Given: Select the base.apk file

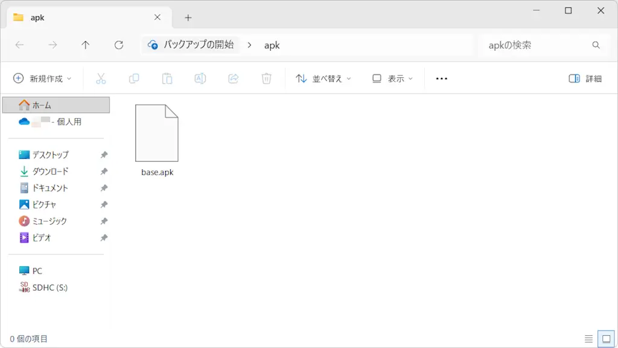Looking at the screenshot, I should pyautogui.click(x=157, y=140).
